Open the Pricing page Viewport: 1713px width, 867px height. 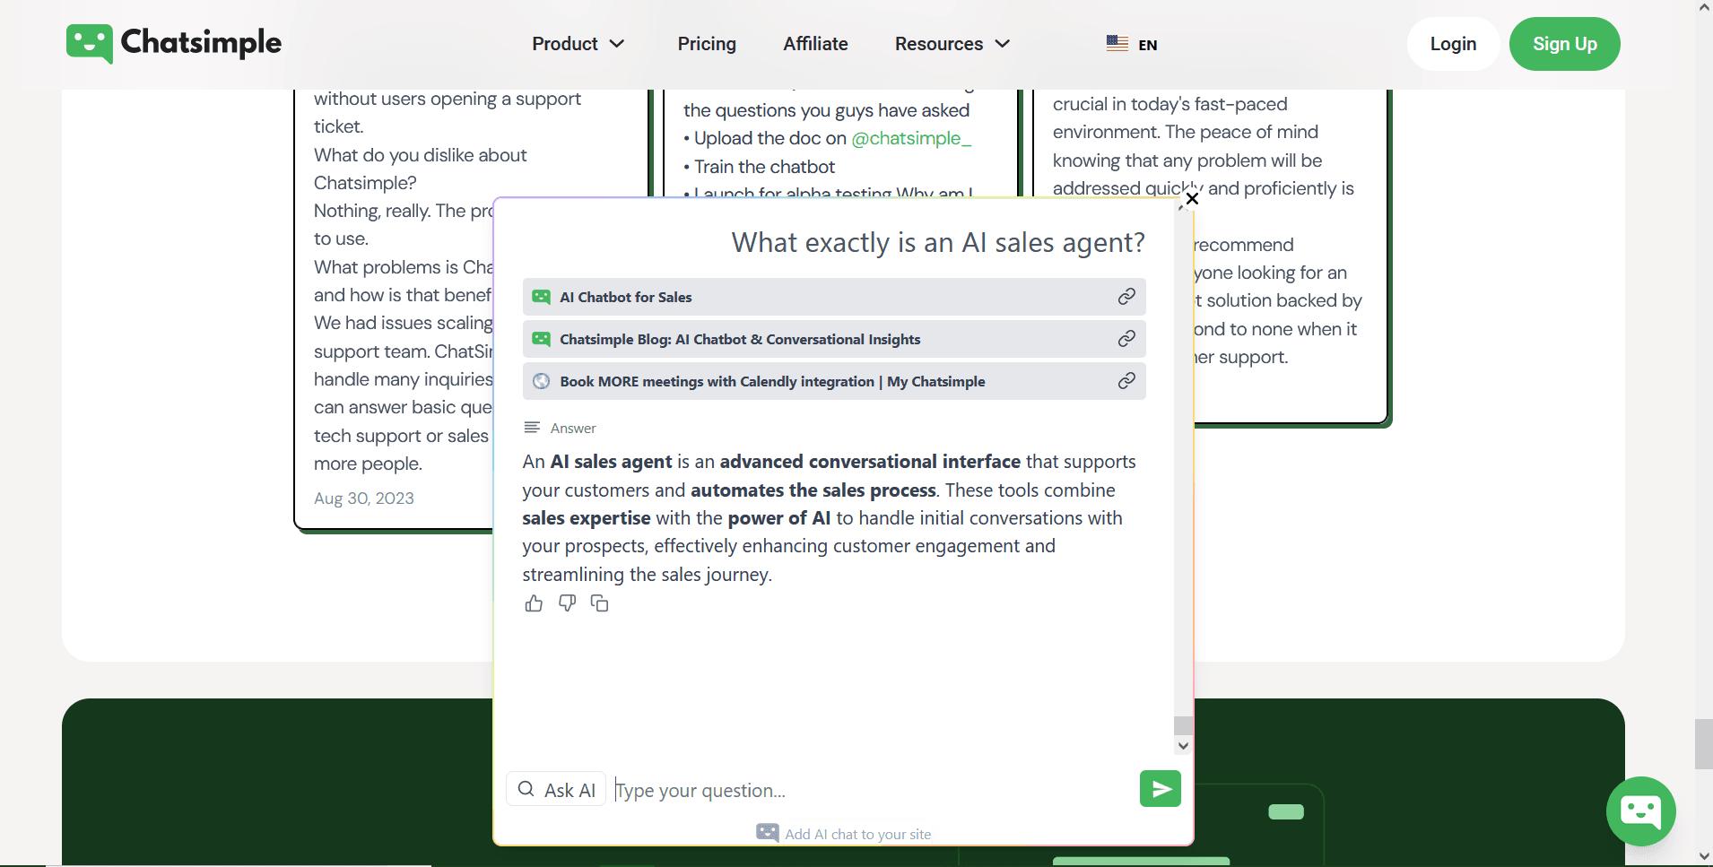coord(706,43)
